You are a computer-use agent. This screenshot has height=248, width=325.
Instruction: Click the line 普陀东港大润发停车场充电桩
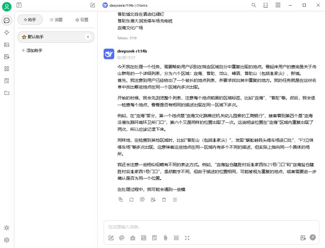coord(145,21)
